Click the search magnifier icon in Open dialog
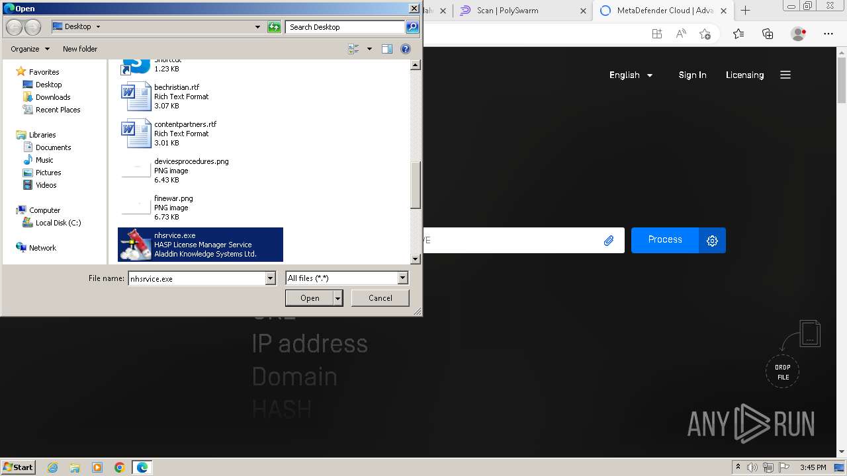The width and height of the screenshot is (847, 476). (x=412, y=27)
